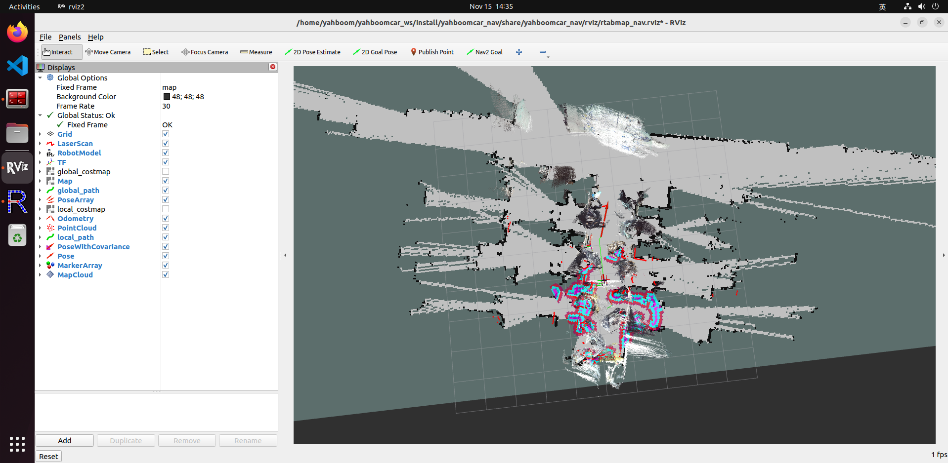Click the Publish Point tool
Viewport: 948px width, 463px height.
432,52
